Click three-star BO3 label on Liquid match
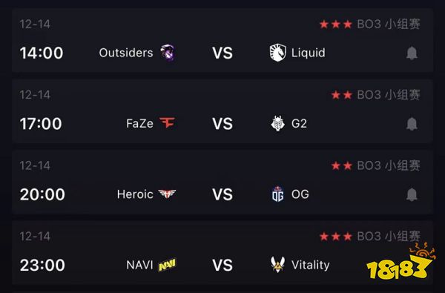 tap(370, 24)
